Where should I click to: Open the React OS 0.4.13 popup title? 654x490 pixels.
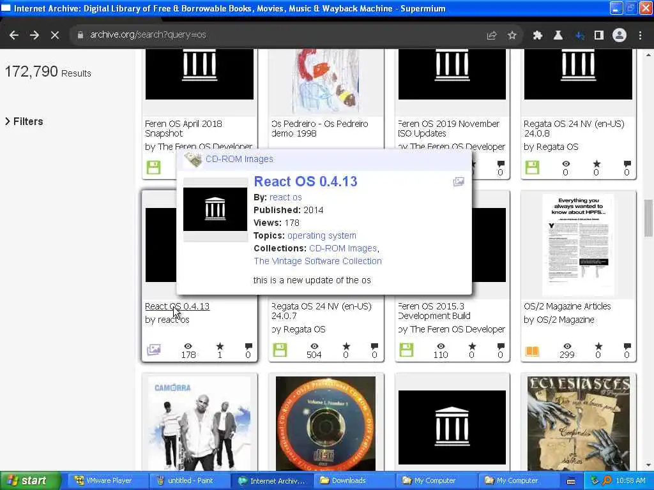[306, 182]
